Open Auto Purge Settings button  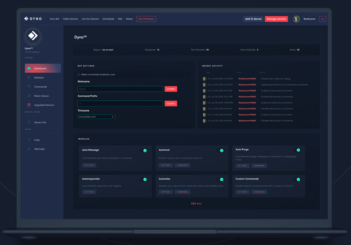243,165
